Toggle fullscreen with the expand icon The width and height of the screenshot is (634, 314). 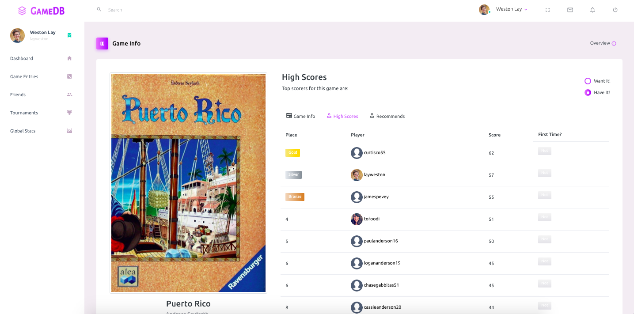[547, 10]
